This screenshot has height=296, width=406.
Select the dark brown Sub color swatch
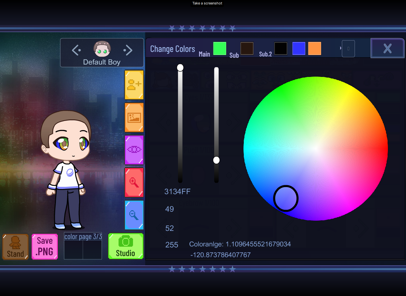[x=247, y=48]
